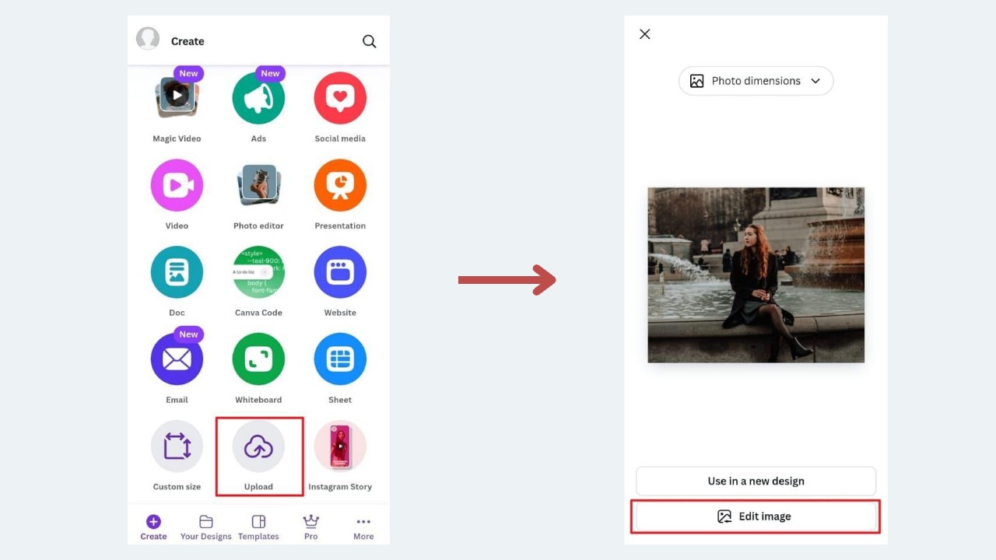Open search with the magnifier icon

(370, 41)
